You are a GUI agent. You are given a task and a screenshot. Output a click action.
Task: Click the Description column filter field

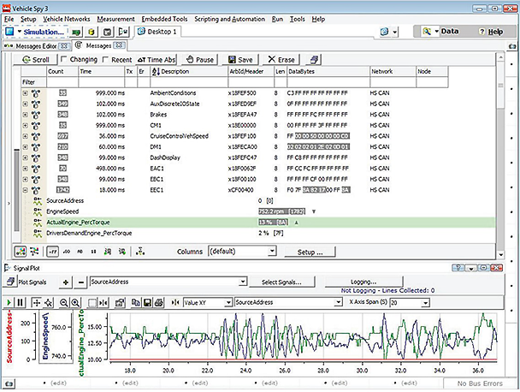pos(188,82)
